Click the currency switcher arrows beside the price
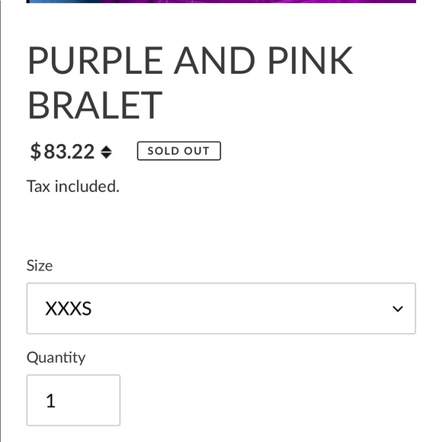This screenshot has height=442, width=442. [x=106, y=152]
